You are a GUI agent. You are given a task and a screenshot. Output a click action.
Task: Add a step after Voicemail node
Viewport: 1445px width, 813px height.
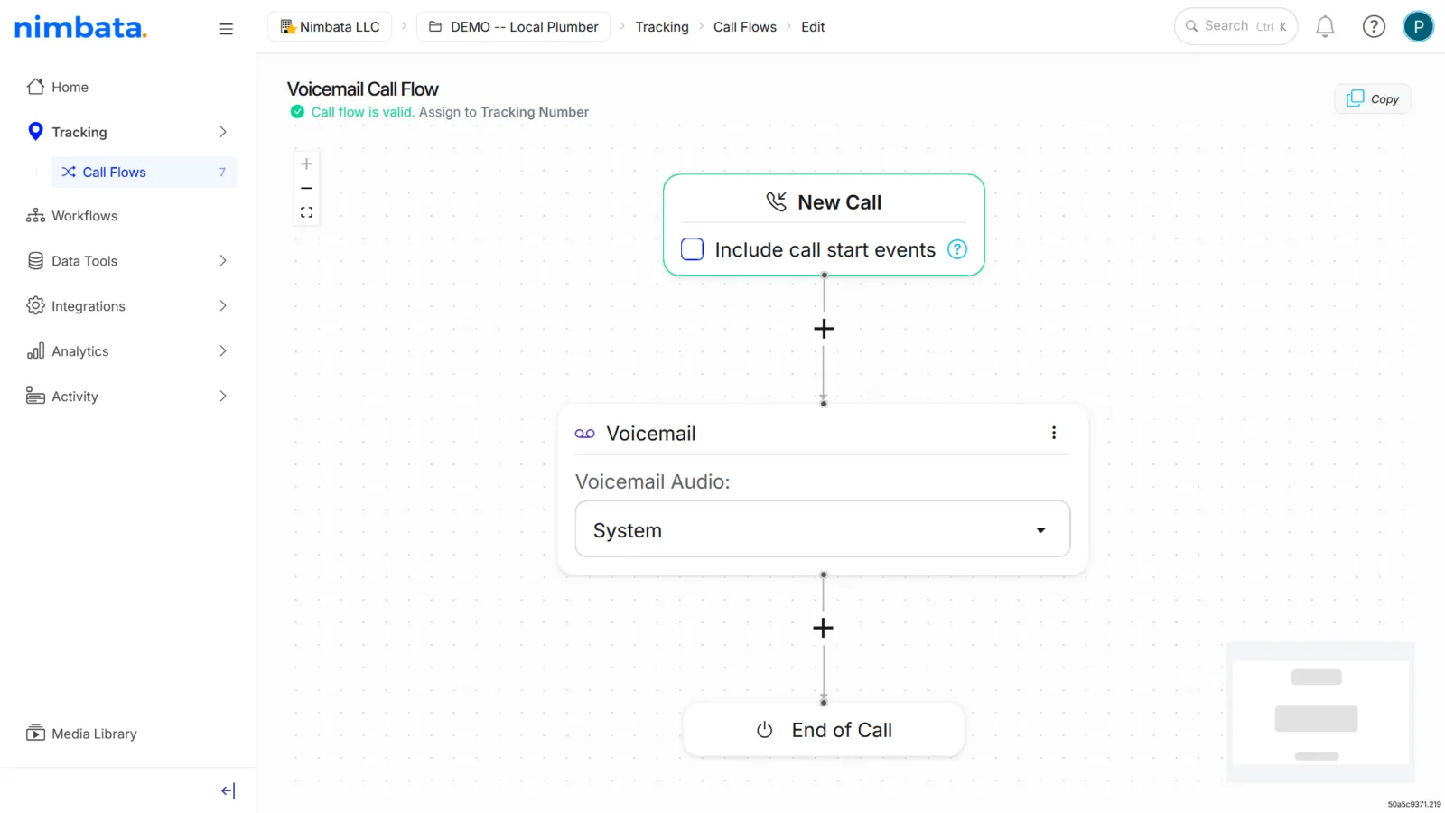pyautogui.click(x=823, y=628)
